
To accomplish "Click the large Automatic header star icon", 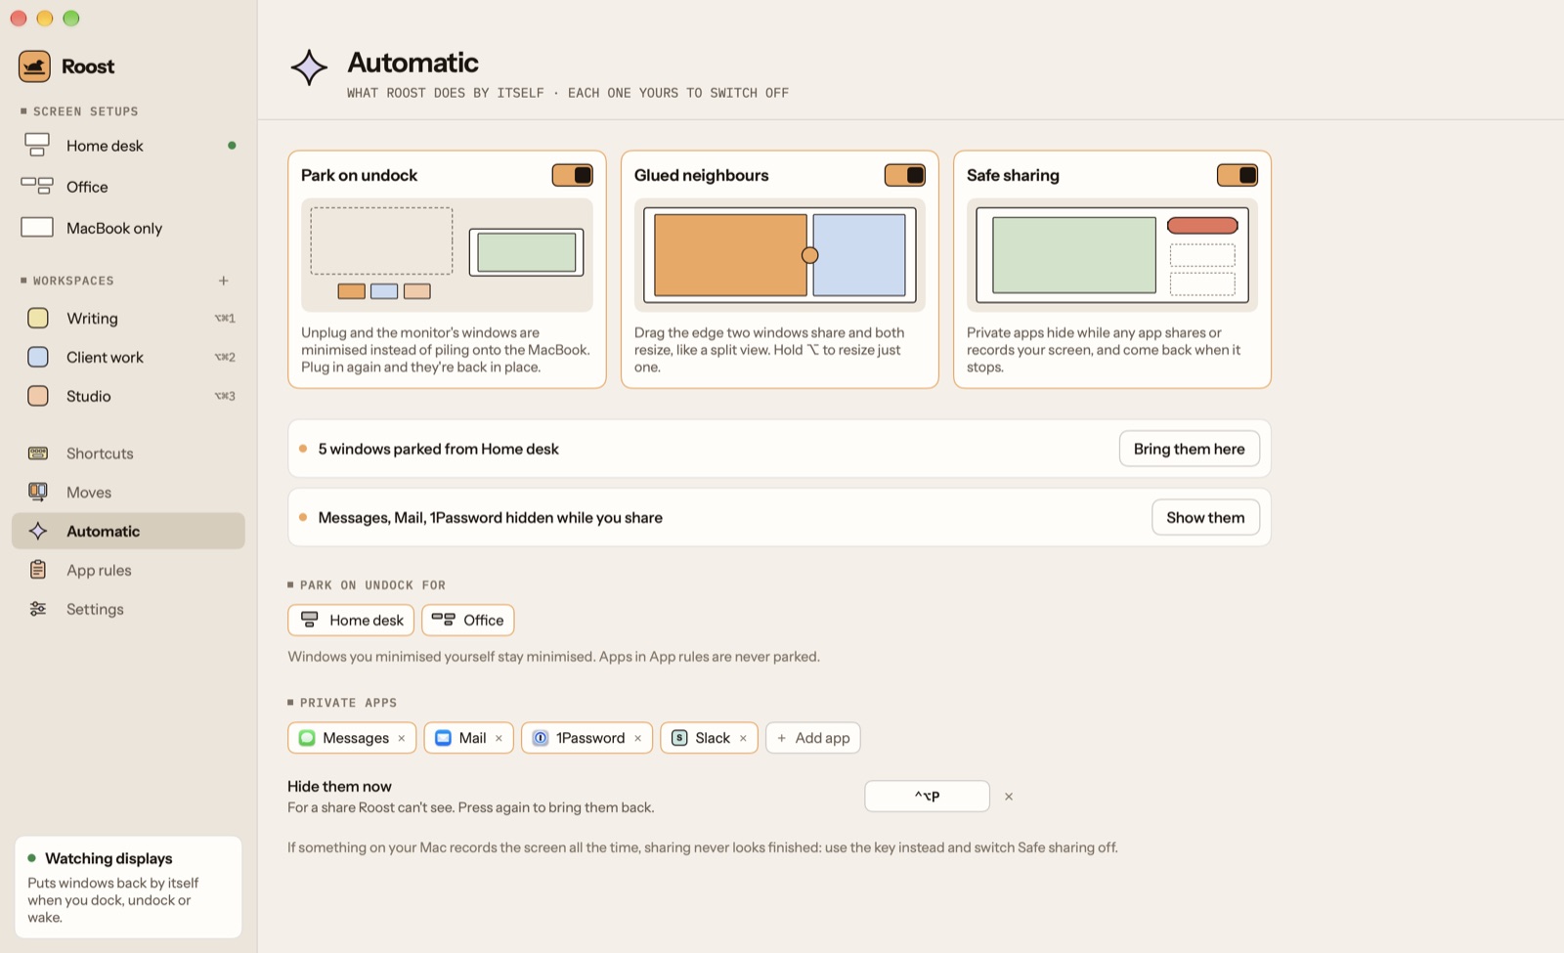I will coord(309,67).
